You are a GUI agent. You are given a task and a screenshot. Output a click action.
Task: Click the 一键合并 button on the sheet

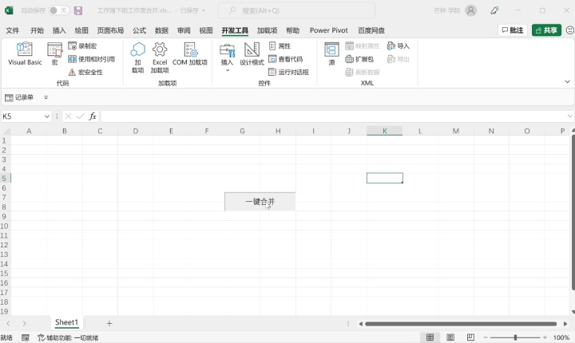[260, 202]
